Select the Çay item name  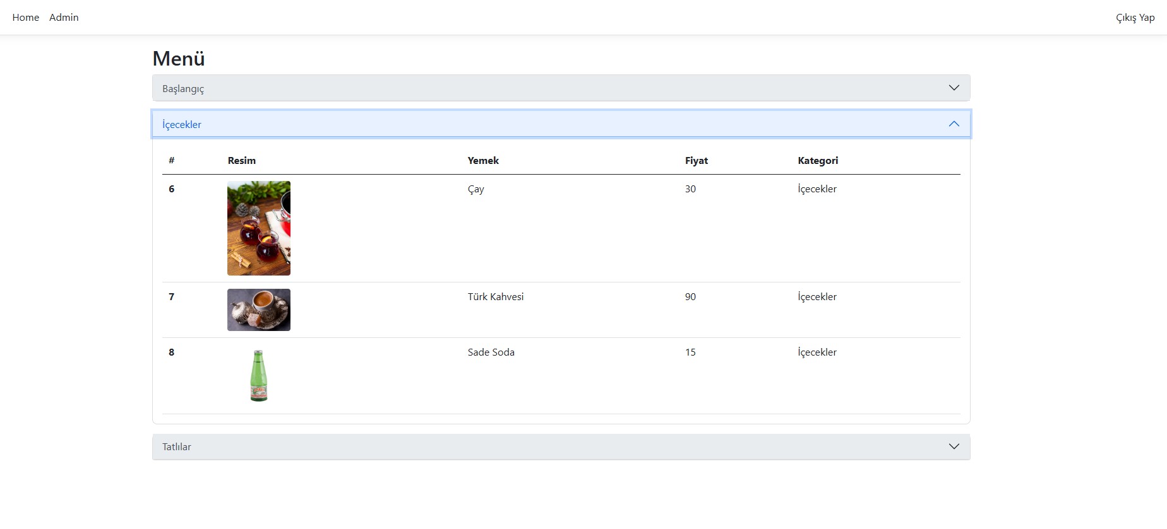pyautogui.click(x=476, y=189)
